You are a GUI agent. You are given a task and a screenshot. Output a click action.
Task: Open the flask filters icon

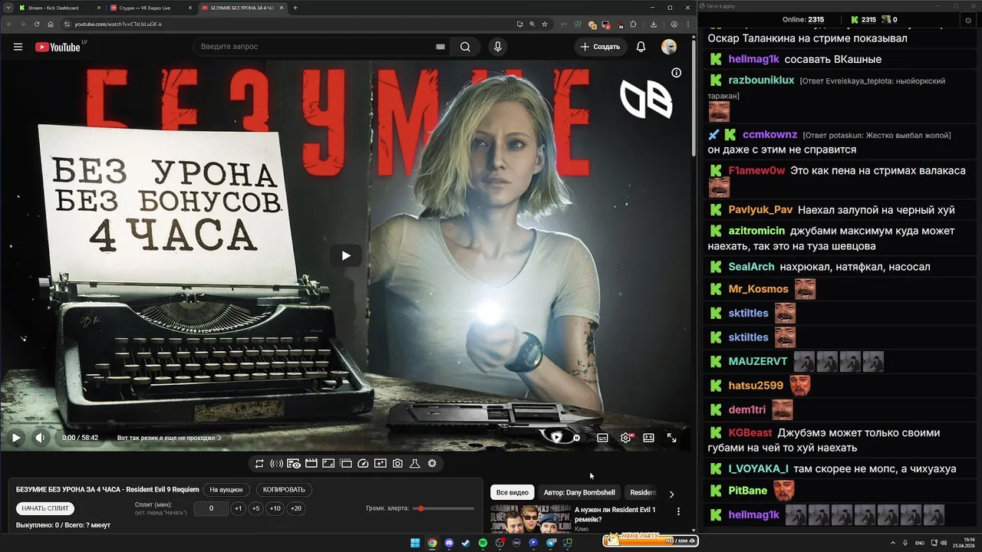coord(414,464)
